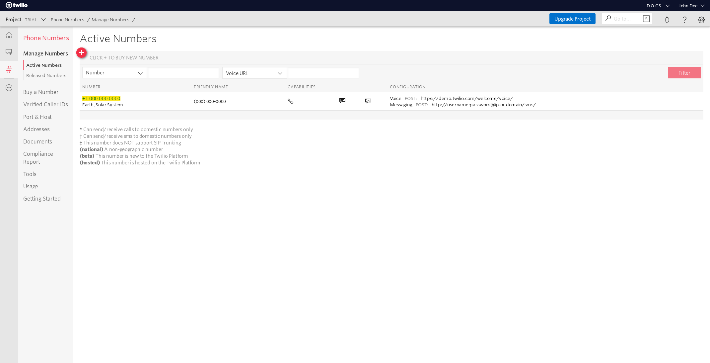Open the more products ellipsis icon
Image resolution: width=710 pixels, height=363 pixels.
point(9,88)
